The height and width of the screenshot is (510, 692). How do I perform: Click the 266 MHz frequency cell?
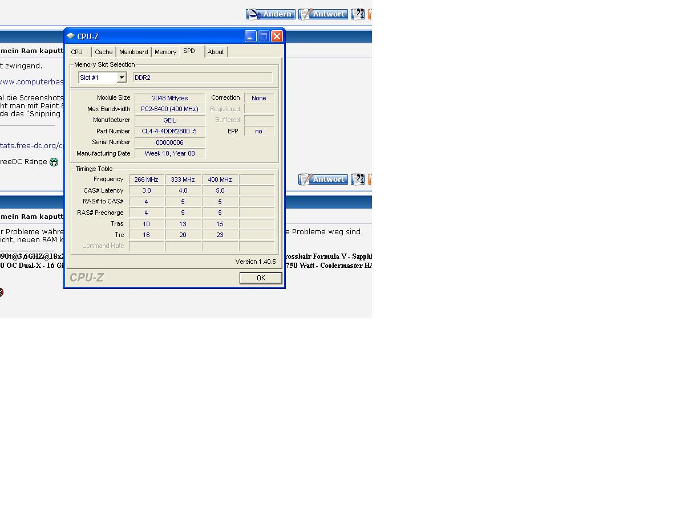pos(146,179)
